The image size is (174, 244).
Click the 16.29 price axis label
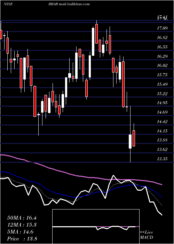coord(162,56)
